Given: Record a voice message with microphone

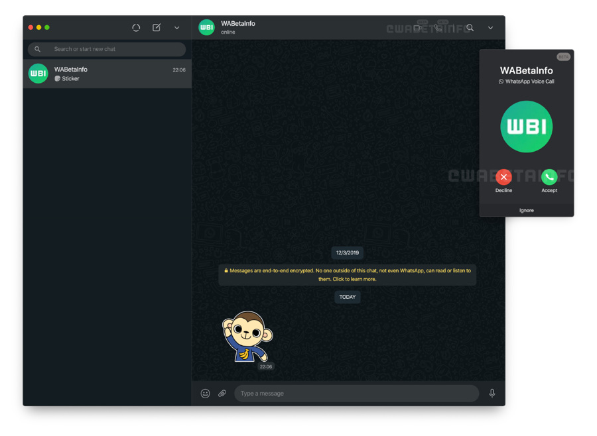Looking at the screenshot, I should point(492,394).
